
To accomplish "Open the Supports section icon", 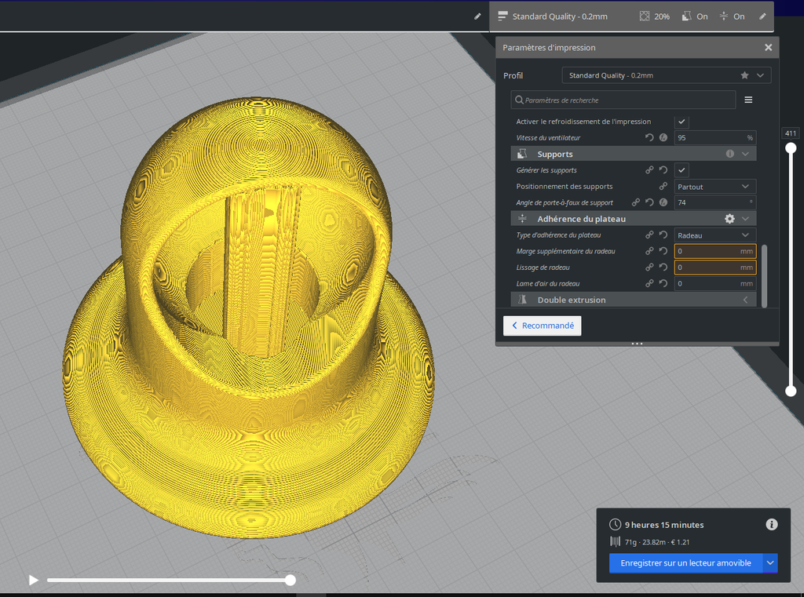I will pyautogui.click(x=520, y=154).
